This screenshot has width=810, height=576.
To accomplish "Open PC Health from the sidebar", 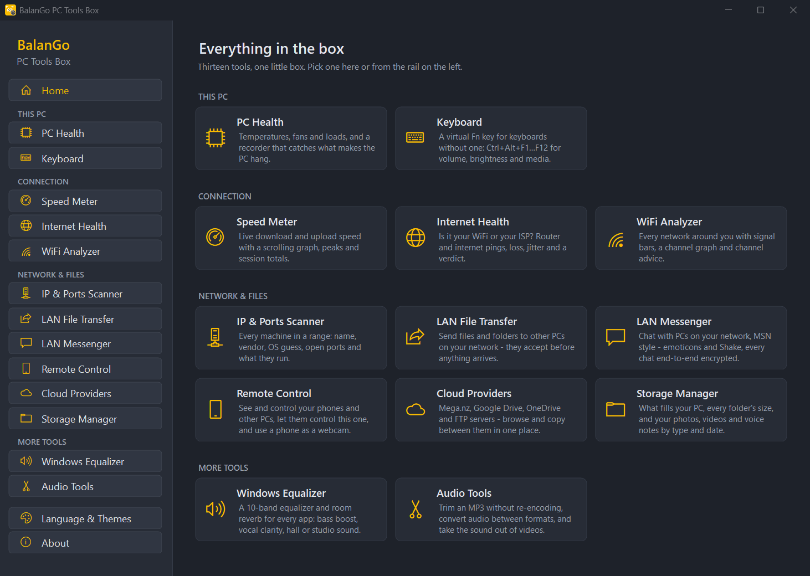I will (x=85, y=133).
